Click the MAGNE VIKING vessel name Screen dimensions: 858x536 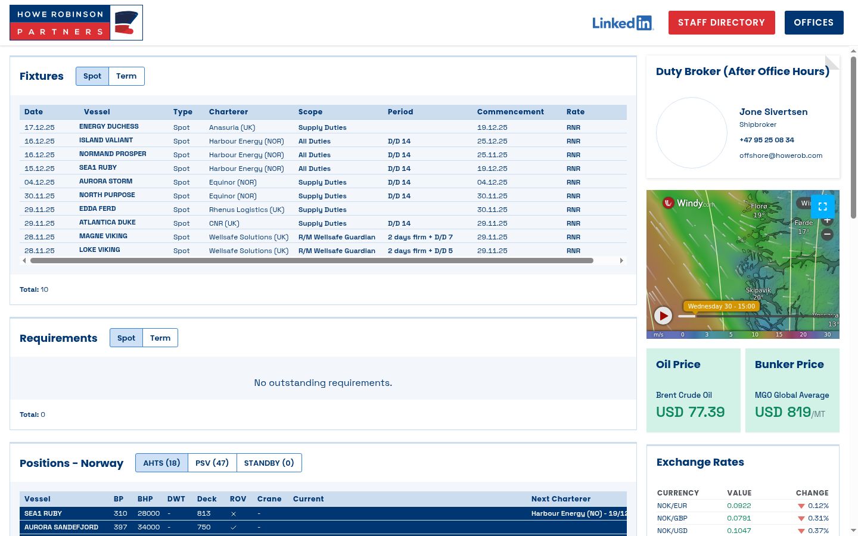(103, 236)
